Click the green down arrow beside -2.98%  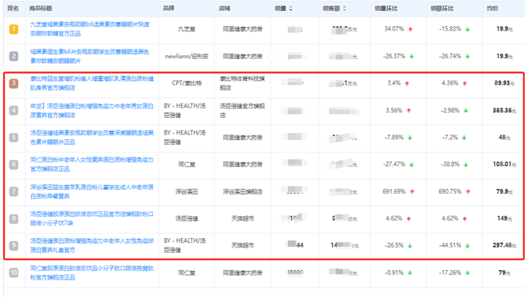coord(466,111)
